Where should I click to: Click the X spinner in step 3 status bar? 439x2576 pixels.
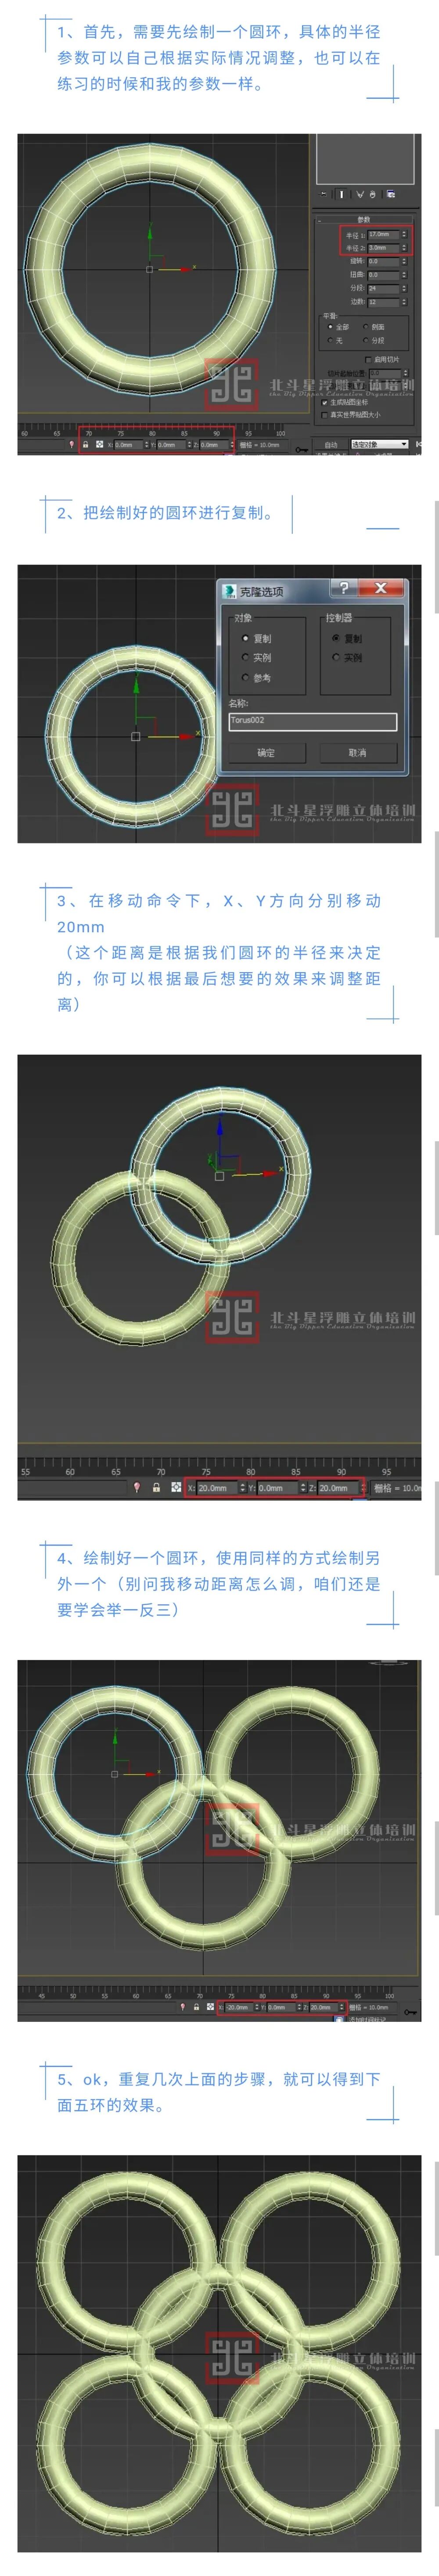coord(242,1488)
